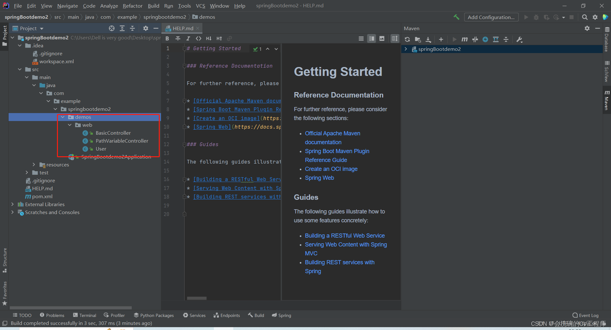Open the Spring tool window tab
This screenshot has height=330, width=611.
(281, 315)
